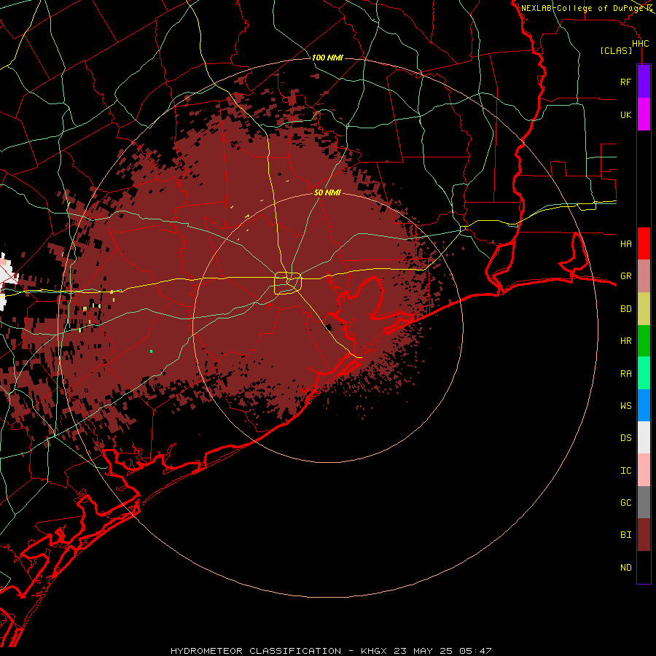The image size is (656, 656).
Task: Click the BD legend label
Action: [625, 309]
